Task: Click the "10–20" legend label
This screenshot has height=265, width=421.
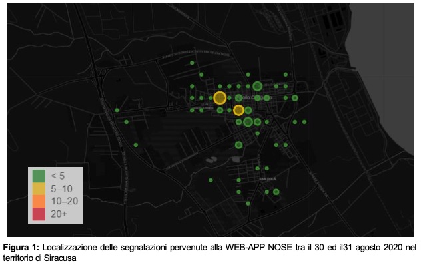Action: tap(65, 201)
